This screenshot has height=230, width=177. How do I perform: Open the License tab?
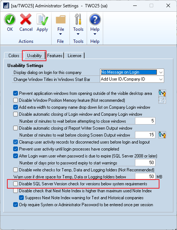pos(75,56)
